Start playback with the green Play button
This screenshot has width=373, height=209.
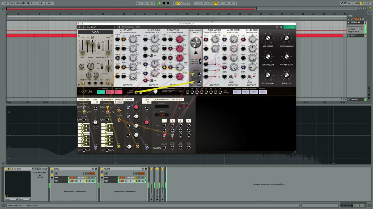160,3
